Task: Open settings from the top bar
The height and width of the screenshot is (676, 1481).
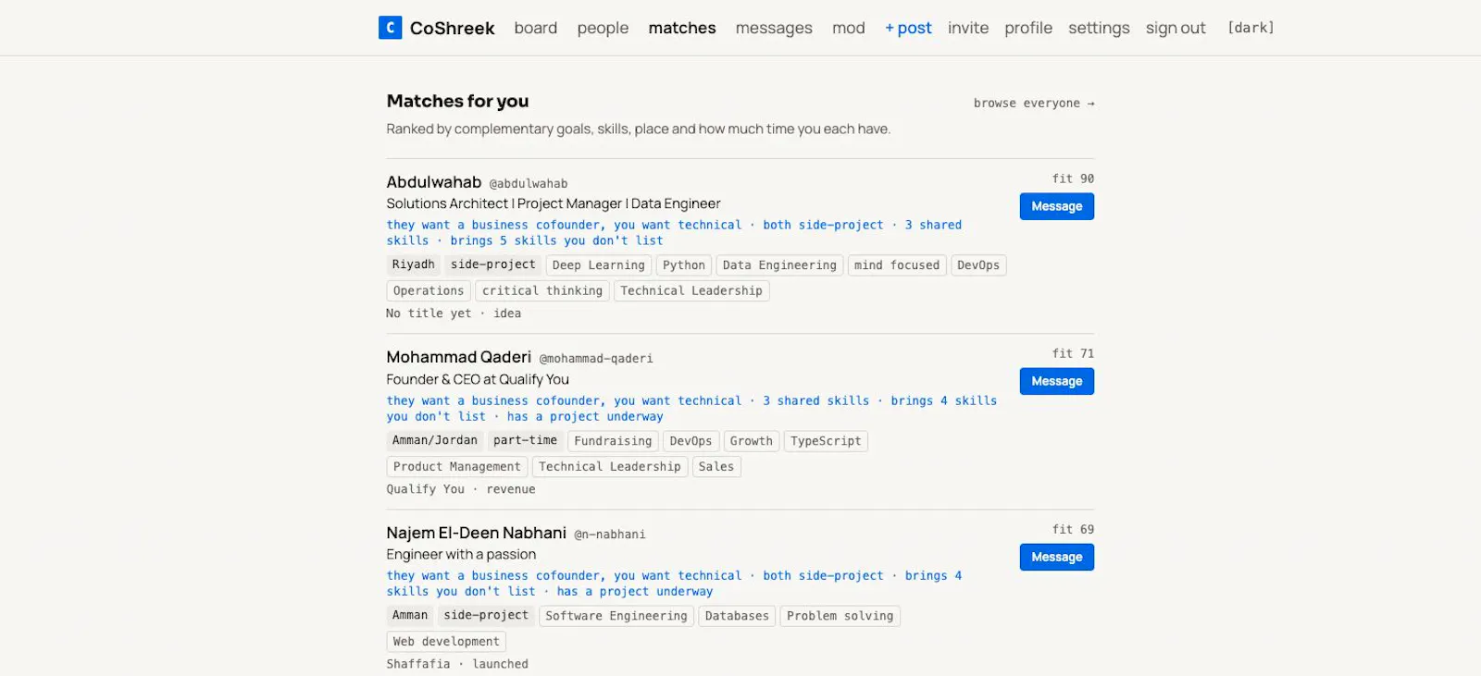Action: [1099, 28]
